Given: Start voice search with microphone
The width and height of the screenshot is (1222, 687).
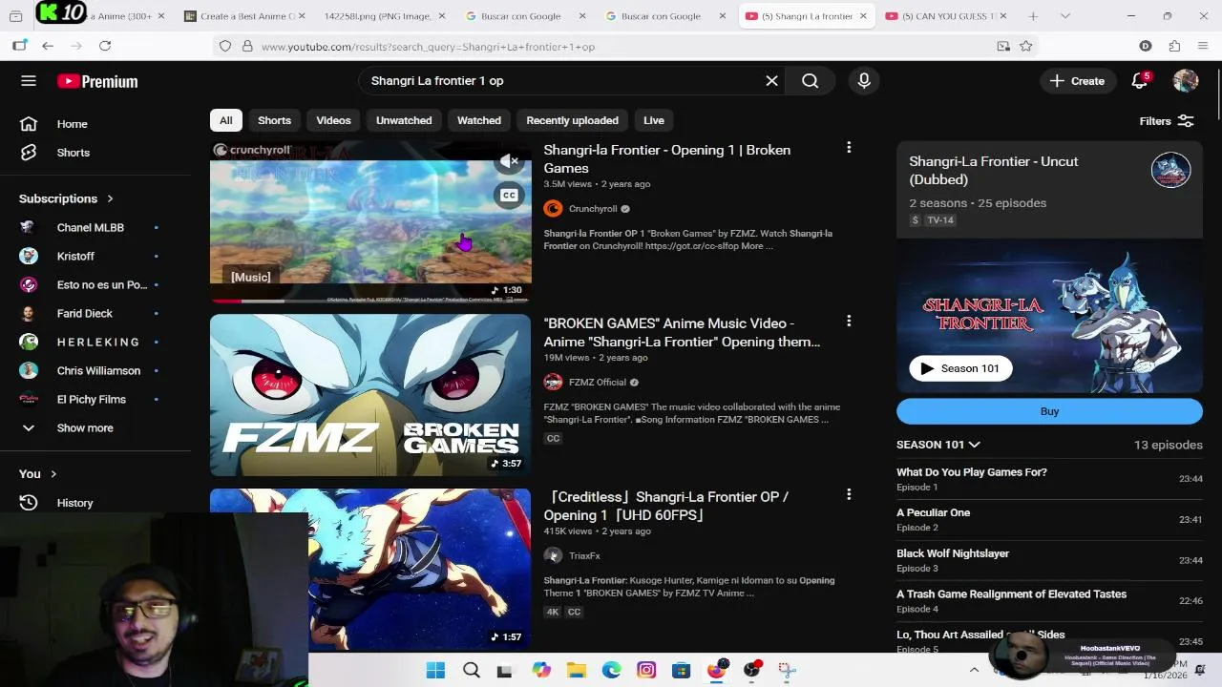Looking at the screenshot, I should click(864, 81).
